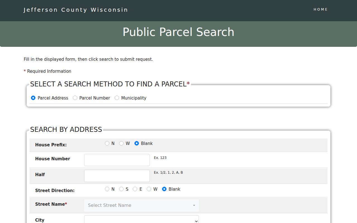
Task: Open the Select Street Name dropdown
Action: (x=142, y=205)
